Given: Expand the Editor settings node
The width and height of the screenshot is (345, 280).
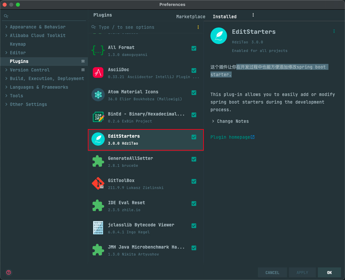Looking at the screenshot, I should 6,53.
